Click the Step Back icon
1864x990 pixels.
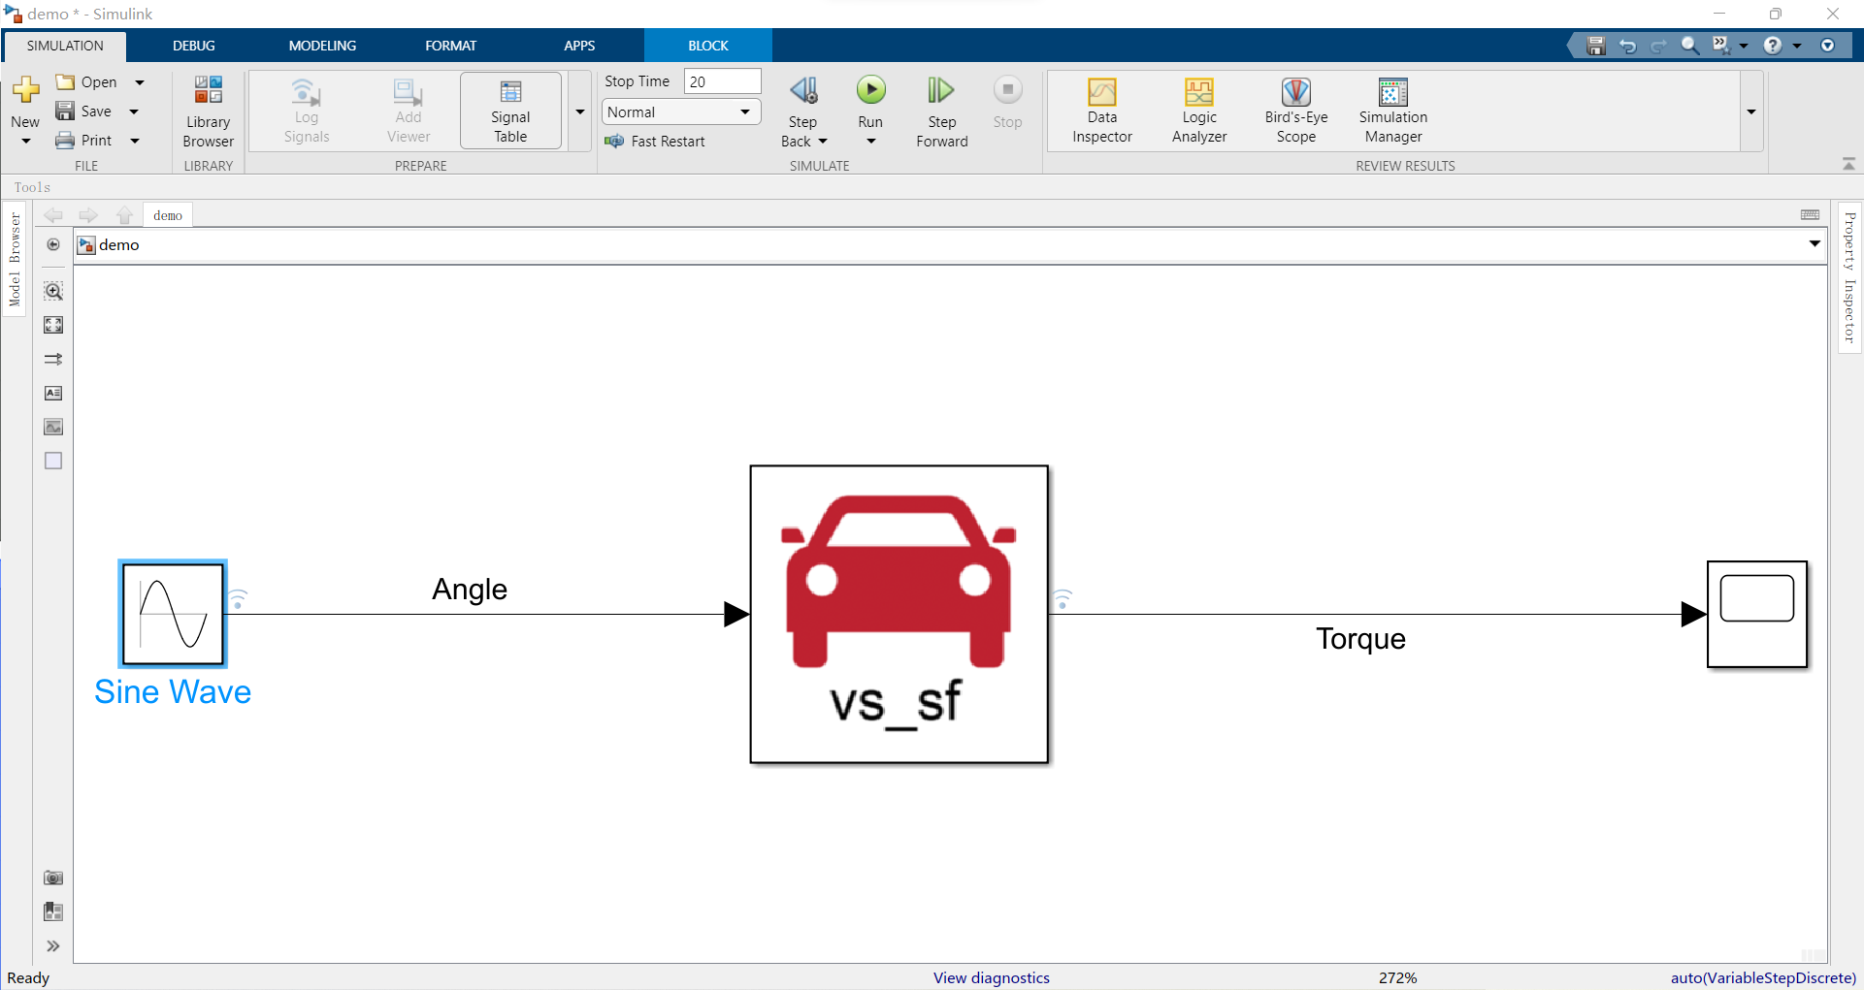[803, 90]
